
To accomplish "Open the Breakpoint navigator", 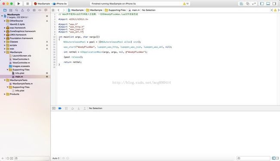I will coord(40,10).
